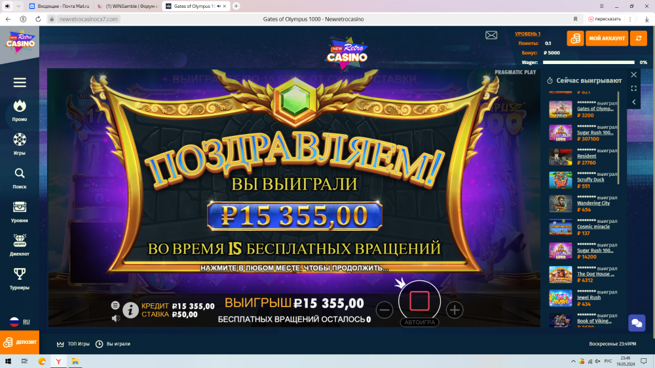Mute the slot game sound
Viewport: 655px width, 368px height.
tap(116, 318)
